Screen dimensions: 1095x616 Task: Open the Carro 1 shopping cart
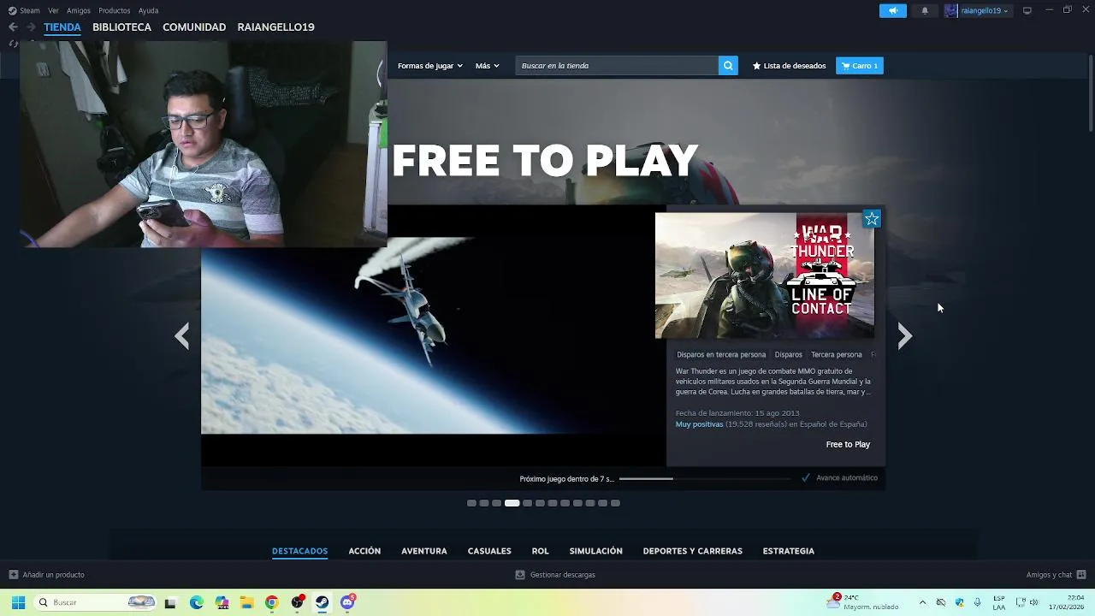coord(860,66)
